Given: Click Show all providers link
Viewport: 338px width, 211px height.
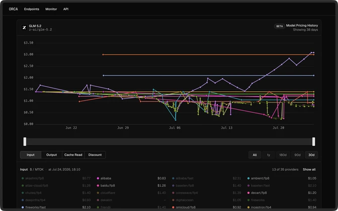Looking at the screenshot, I should pos(309,169).
